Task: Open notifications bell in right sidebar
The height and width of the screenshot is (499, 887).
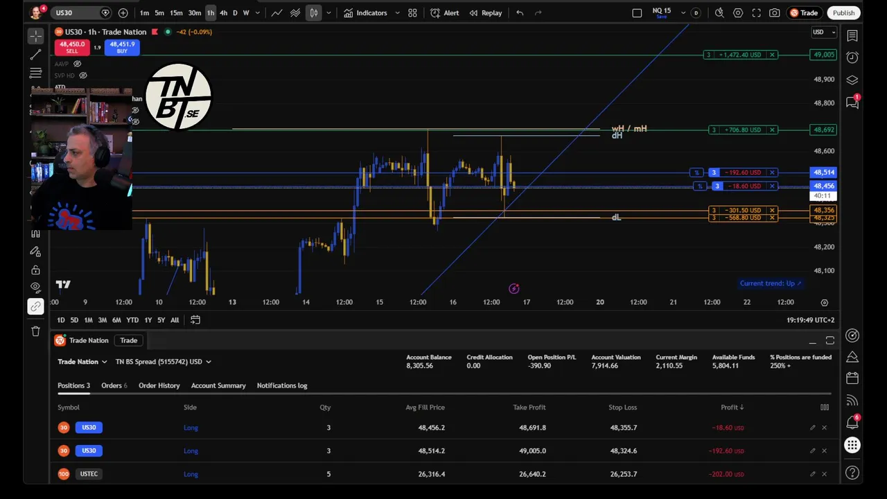Action: [x=852, y=422]
